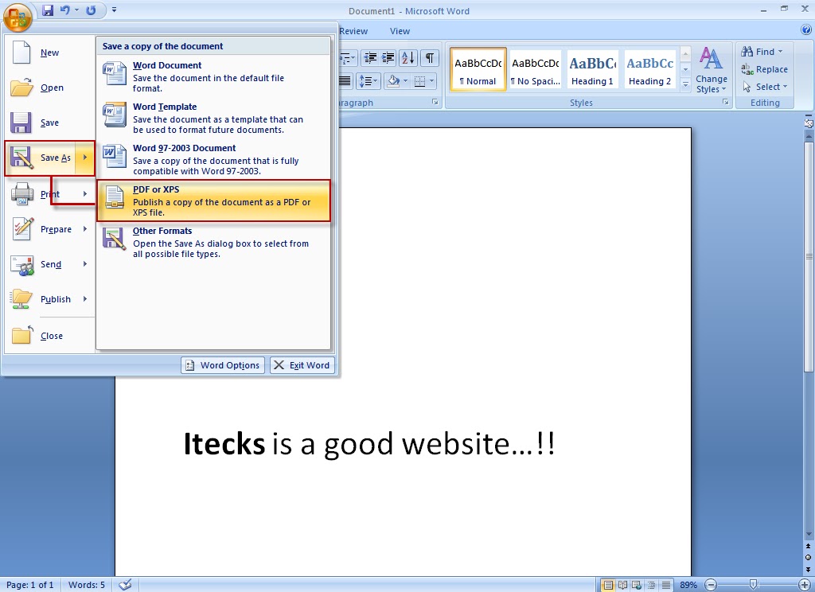
Task: Open the Paragraph dialog launcher
Action: click(435, 103)
